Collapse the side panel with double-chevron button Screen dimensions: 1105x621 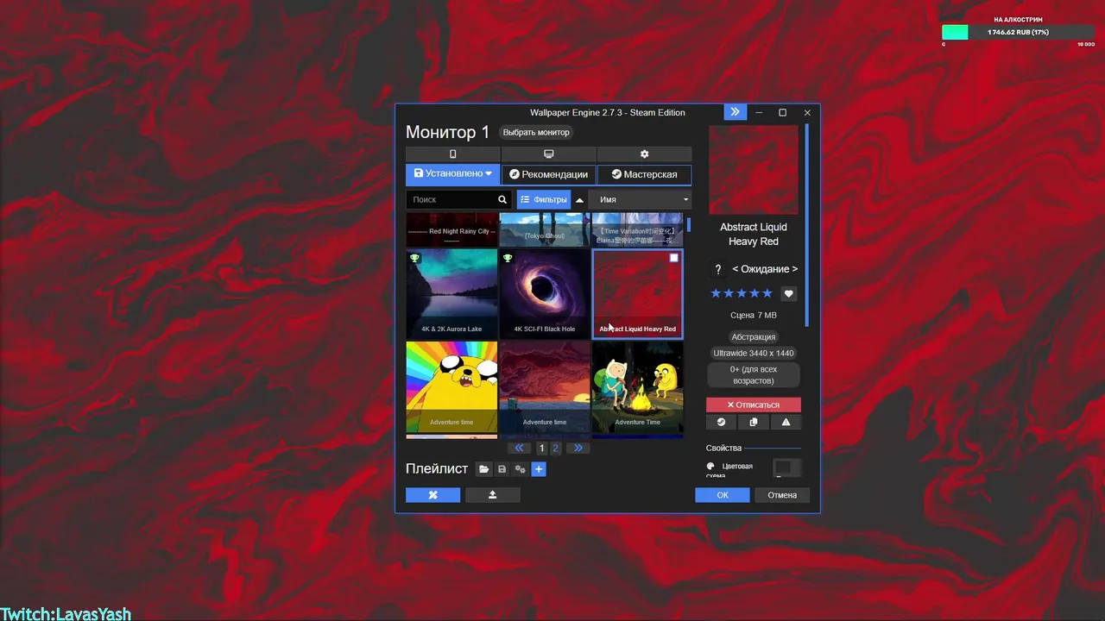(735, 112)
